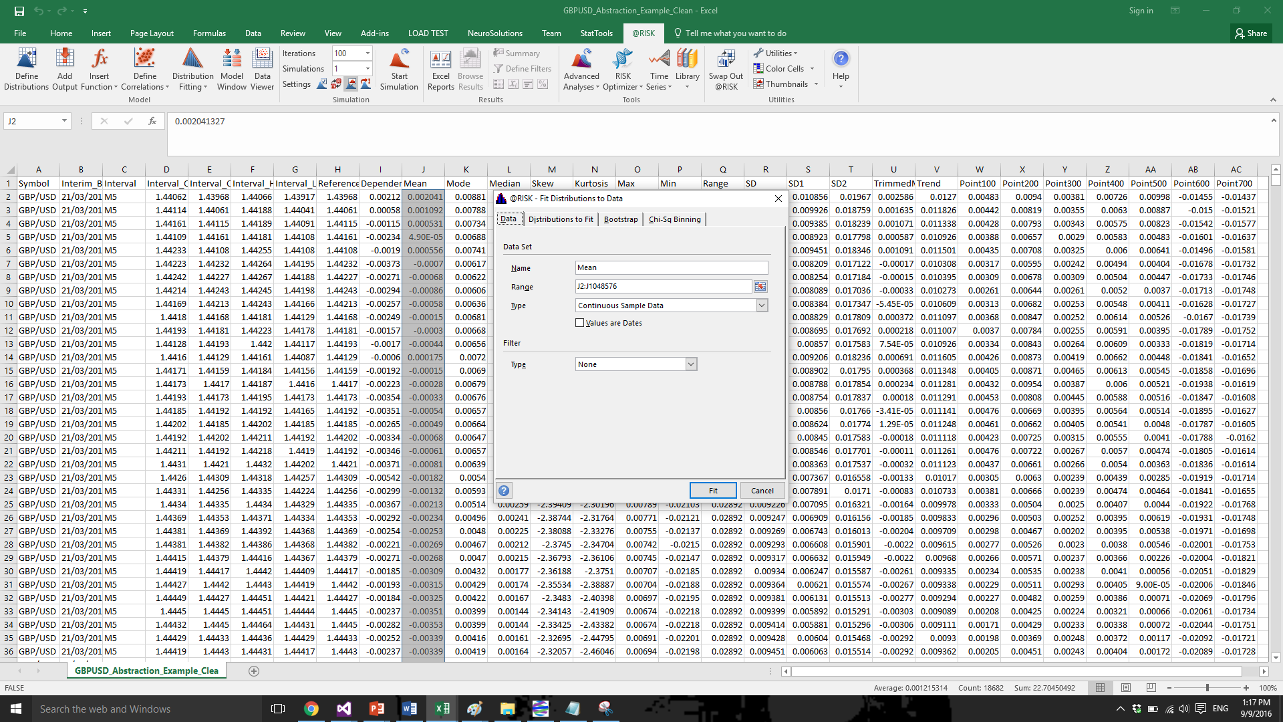Toggle the random/static standard recalc icon

tap(336, 84)
